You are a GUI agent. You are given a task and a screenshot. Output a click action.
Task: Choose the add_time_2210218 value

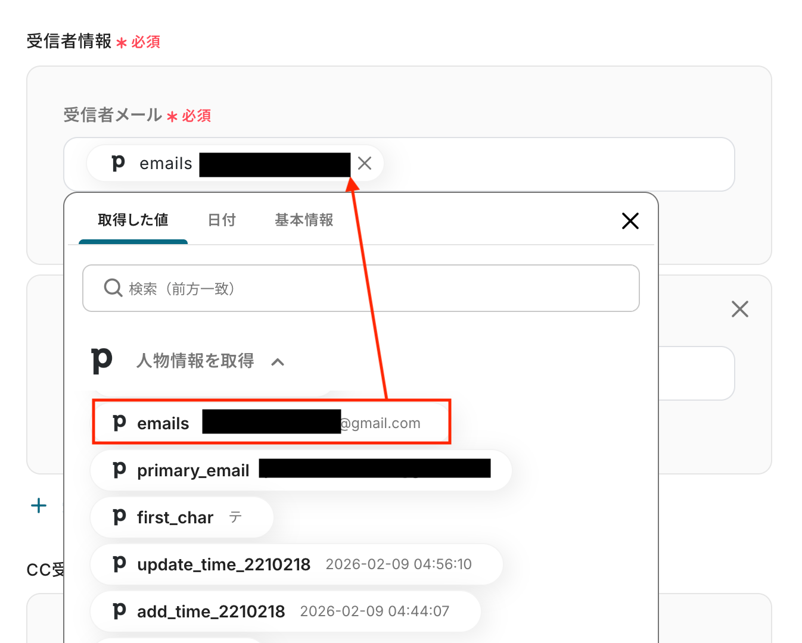pos(285,611)
